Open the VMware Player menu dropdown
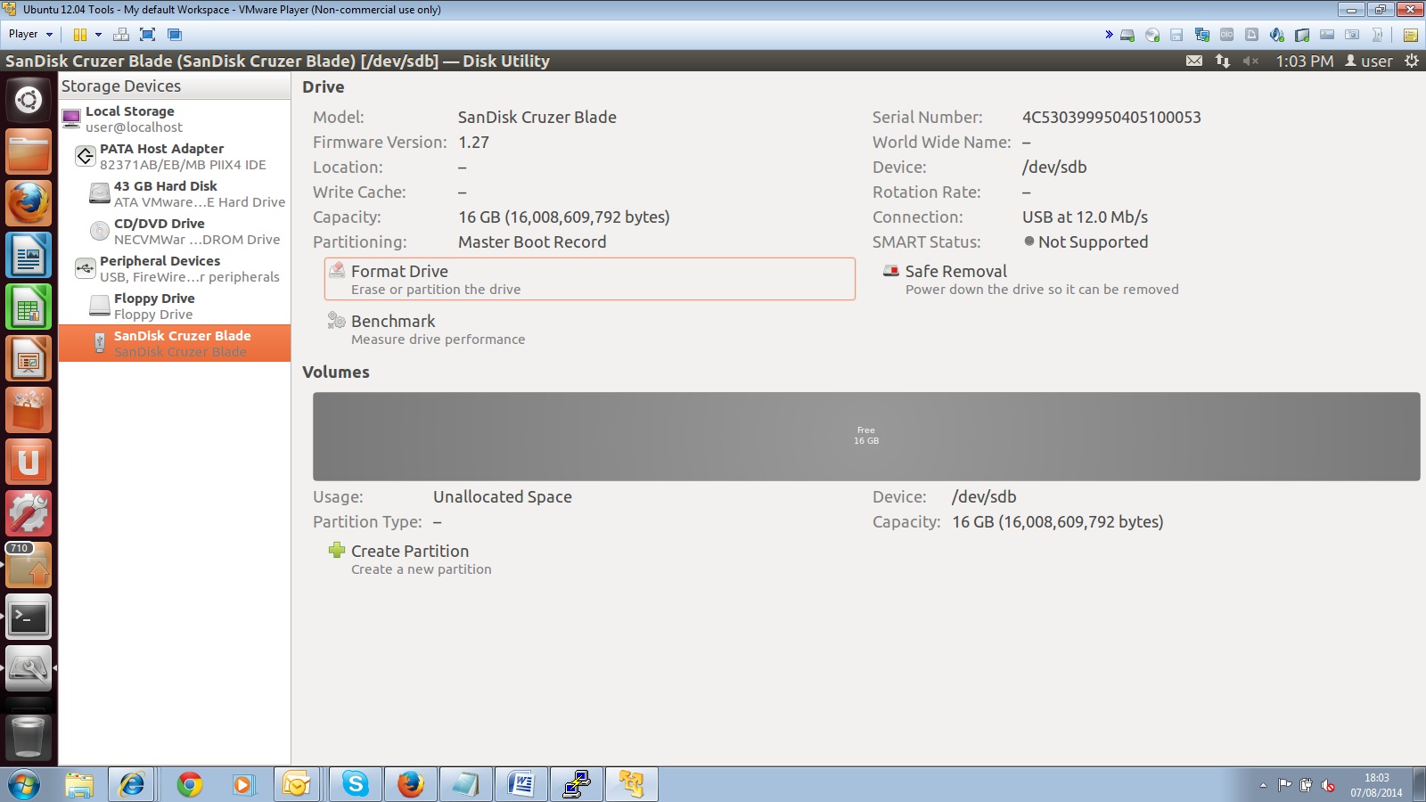This screenshot has width=1426, height=802. point(30,34)
